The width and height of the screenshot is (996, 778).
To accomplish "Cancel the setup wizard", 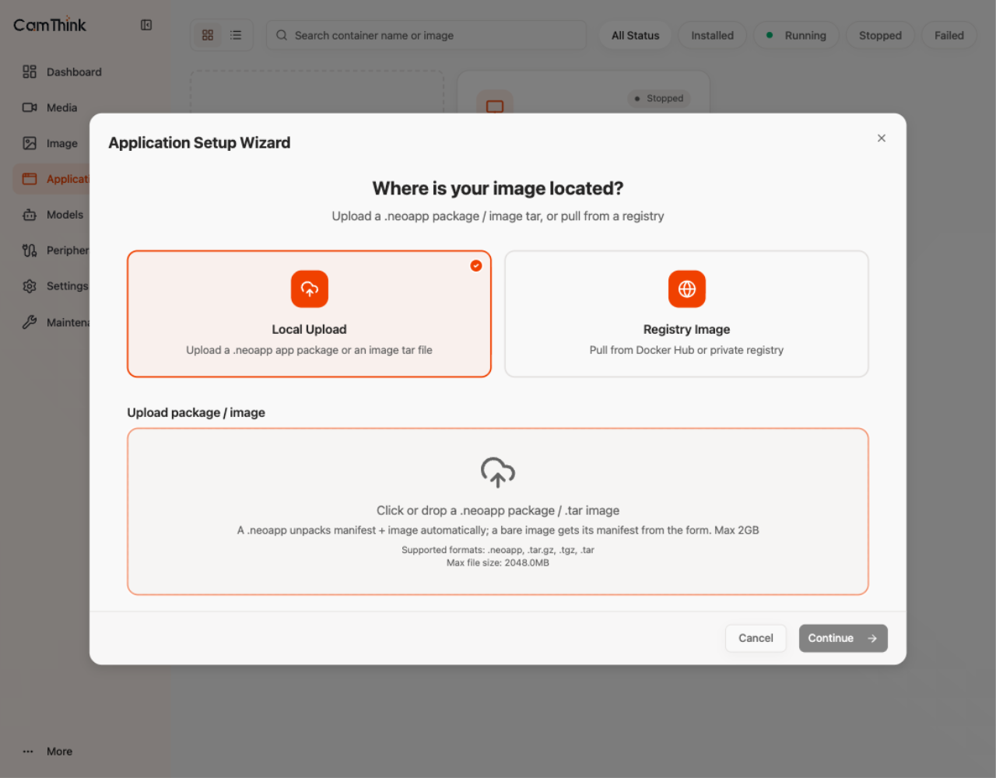I will (x=756, y=638).
